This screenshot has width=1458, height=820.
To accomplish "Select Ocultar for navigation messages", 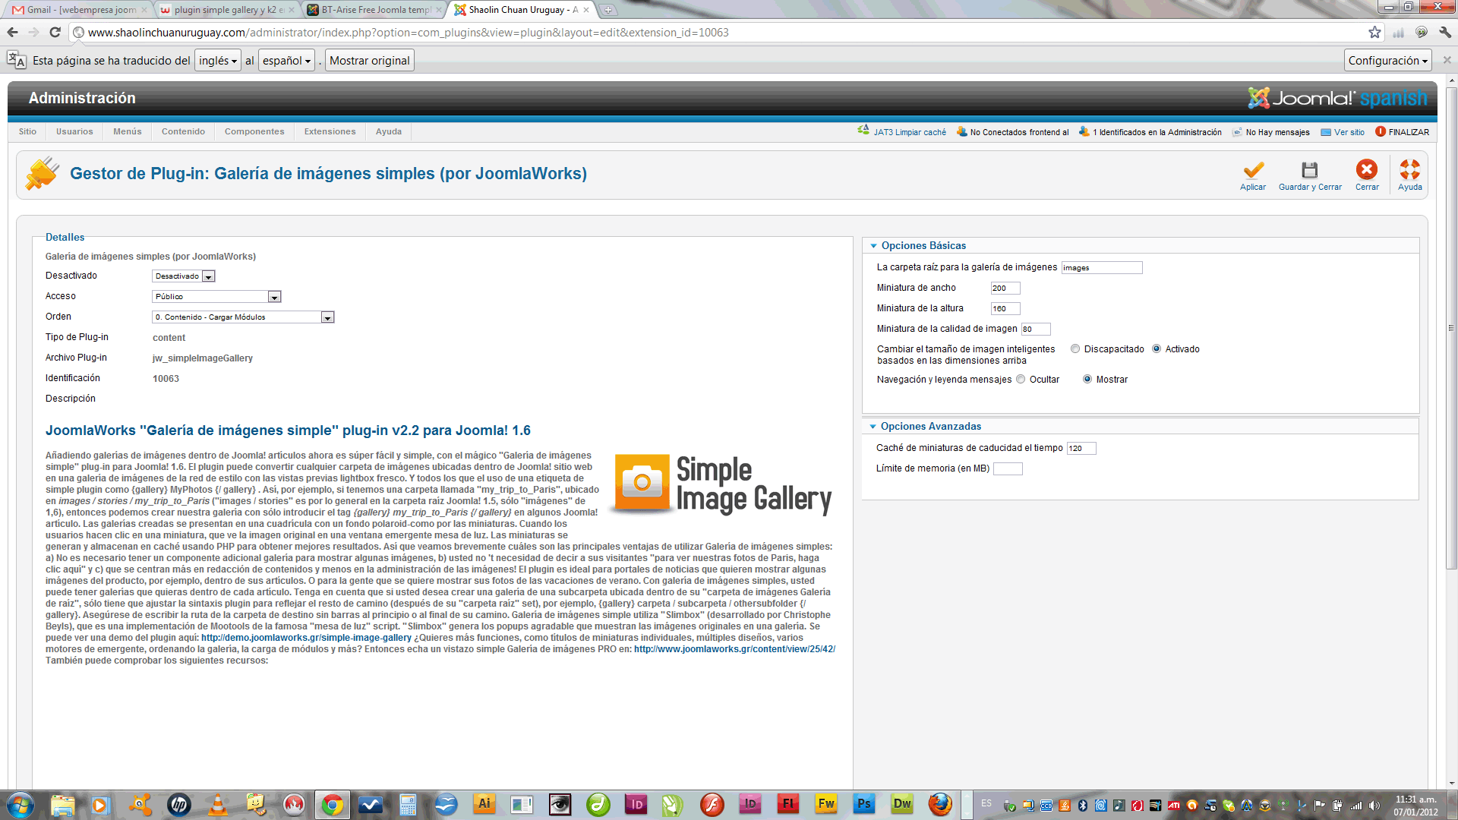I will pyautogui.click(x=1021, y=380).
